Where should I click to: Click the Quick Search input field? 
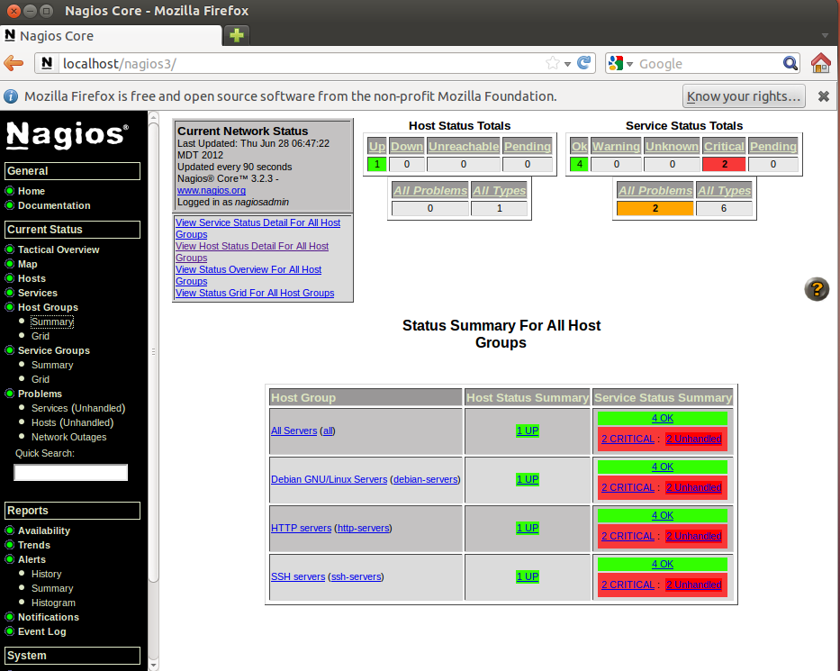coord(71,472)
